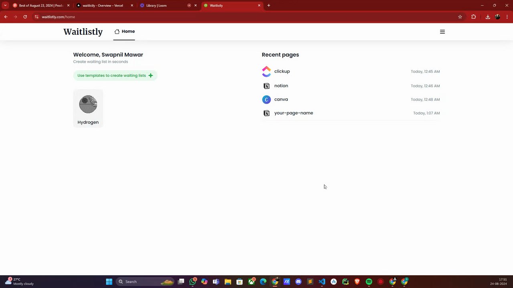Open WhatsApp from the taskbar
The image size is (513, 288).
click(x=193, y=282)
